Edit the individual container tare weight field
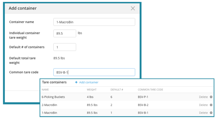216x119 pixels. pyautogui.click(x=65, y=33)
